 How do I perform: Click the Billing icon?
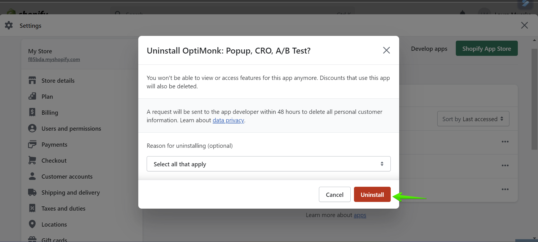pos(32,112)
